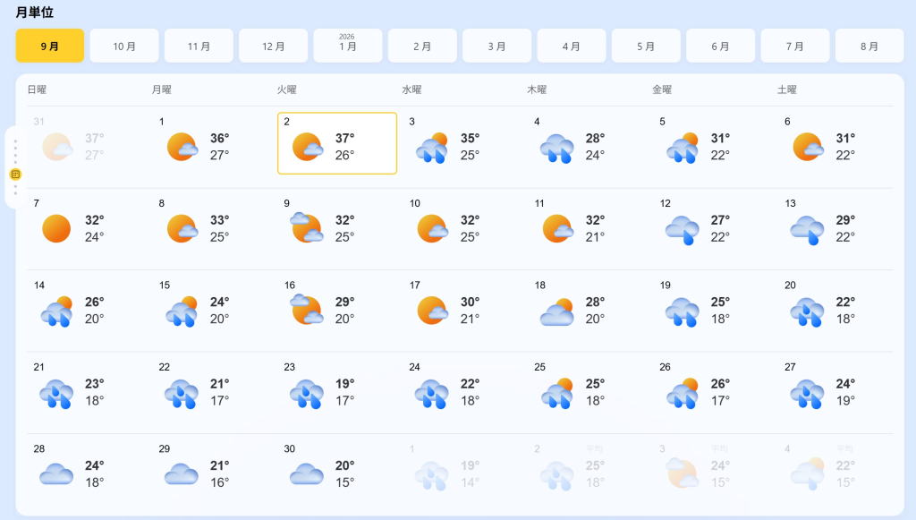Click the cloudy icon on September 28
This screenshot has height=520, width=916.
(x=56, y=473)
